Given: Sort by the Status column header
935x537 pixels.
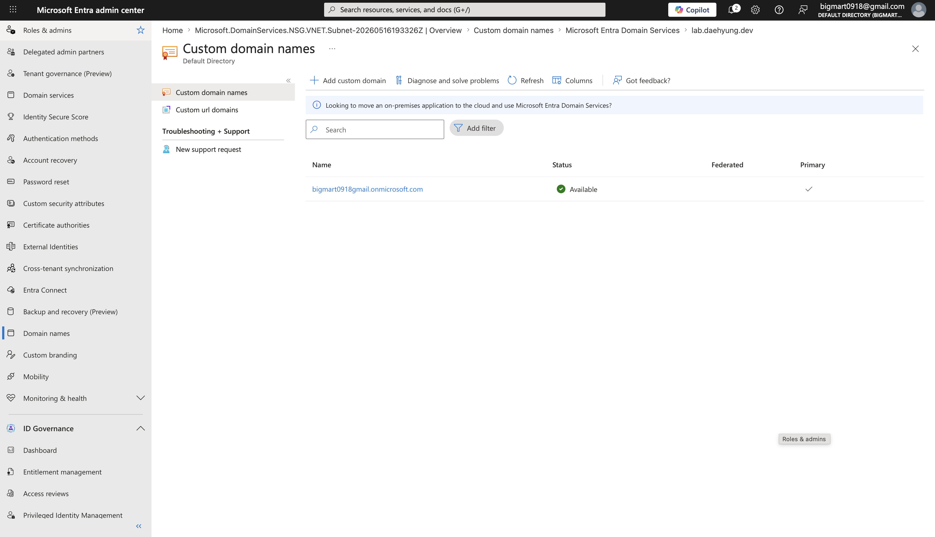Looking at the screenshot, I should click(x=562, y=165).
